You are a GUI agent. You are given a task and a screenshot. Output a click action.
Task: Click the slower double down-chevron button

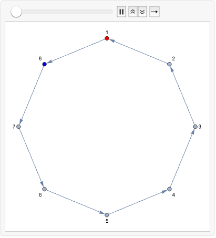pos(142,12)
